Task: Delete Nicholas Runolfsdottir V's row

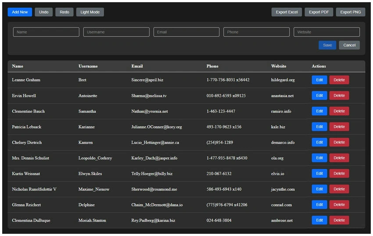Action: 339,189
